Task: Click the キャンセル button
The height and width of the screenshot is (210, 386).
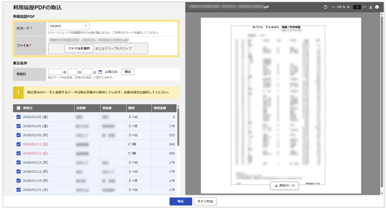Action: click(x=205, y=201)
